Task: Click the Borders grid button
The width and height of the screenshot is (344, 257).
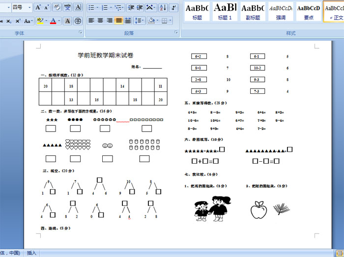Action: [x=164, y=21]
